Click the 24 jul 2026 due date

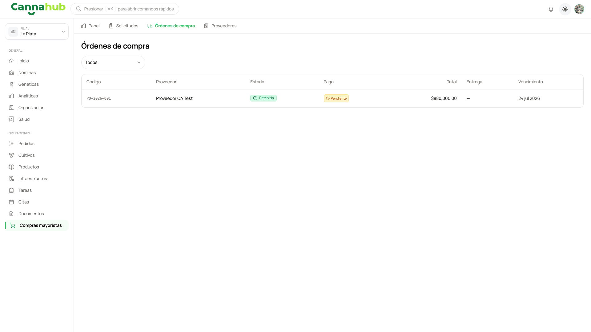coord(529,98)
